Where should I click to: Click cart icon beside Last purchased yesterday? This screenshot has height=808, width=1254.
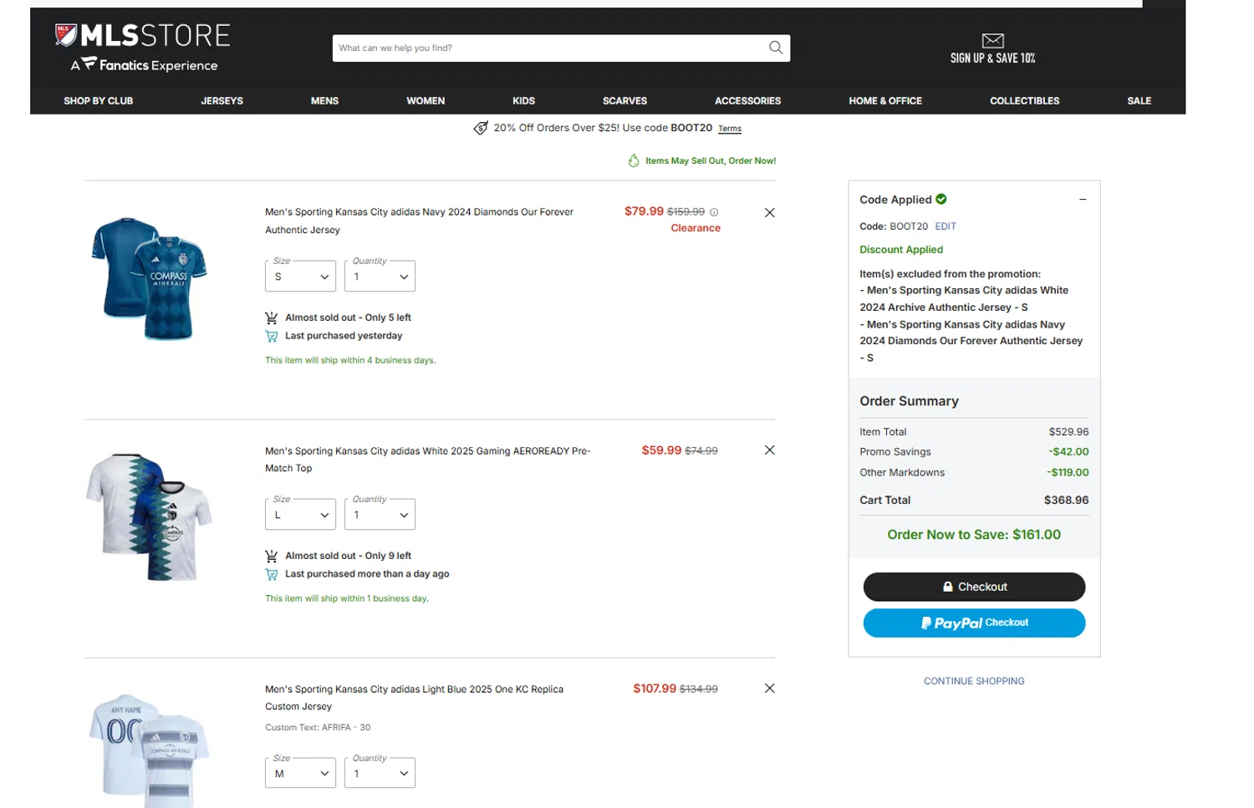pos(271,336)
